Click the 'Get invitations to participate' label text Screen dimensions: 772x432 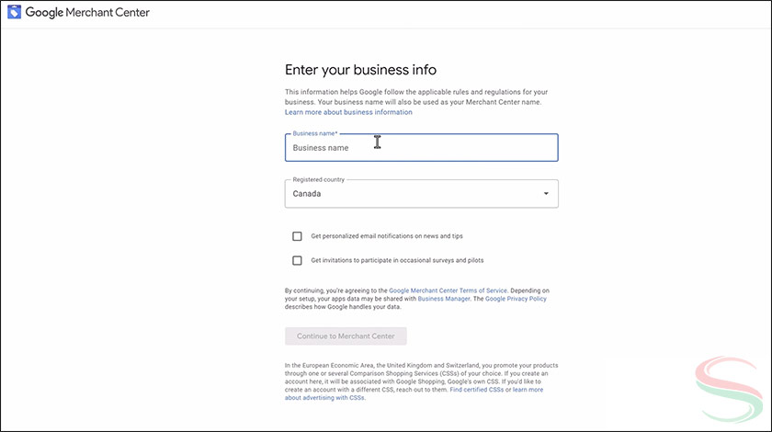(x=397, y=260)
